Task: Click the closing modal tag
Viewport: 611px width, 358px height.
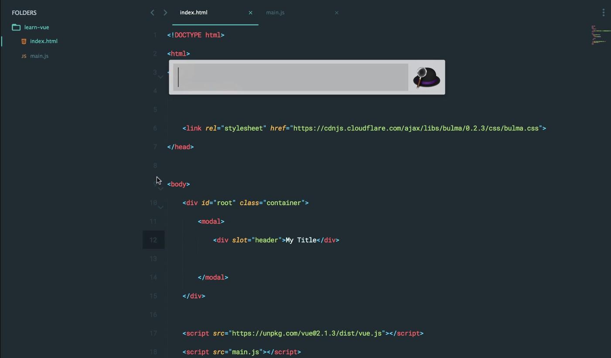Action: (x=213, y=277)
